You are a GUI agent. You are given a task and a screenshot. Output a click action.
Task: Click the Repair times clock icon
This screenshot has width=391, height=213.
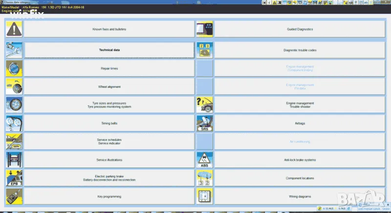14,68
